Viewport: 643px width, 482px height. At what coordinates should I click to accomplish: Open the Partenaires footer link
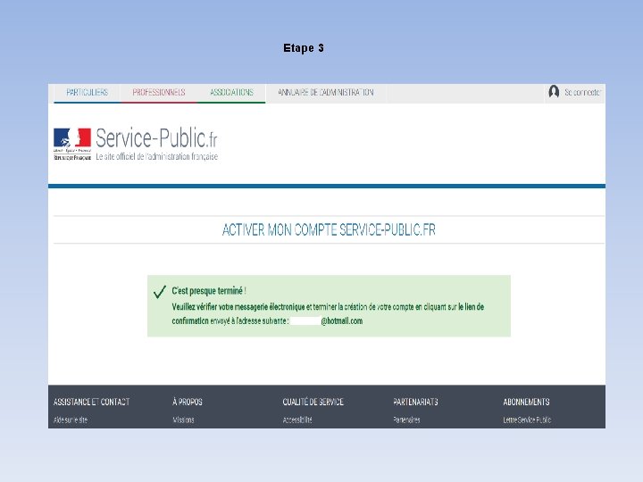click(406, 420)
